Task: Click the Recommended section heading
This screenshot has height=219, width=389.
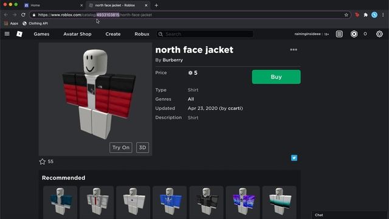Action: coord(63,178)
